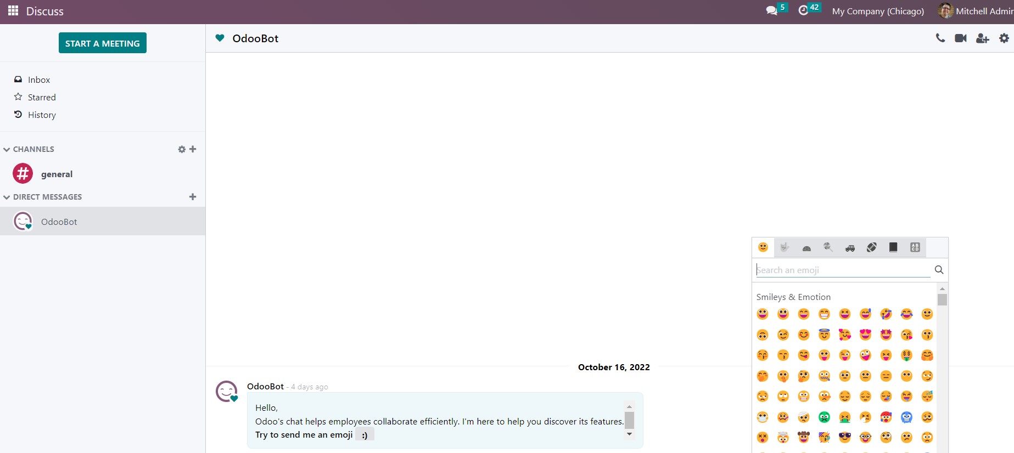Click the START A MEETING button
Viewport: 1014px width, 453px height.
103,43
